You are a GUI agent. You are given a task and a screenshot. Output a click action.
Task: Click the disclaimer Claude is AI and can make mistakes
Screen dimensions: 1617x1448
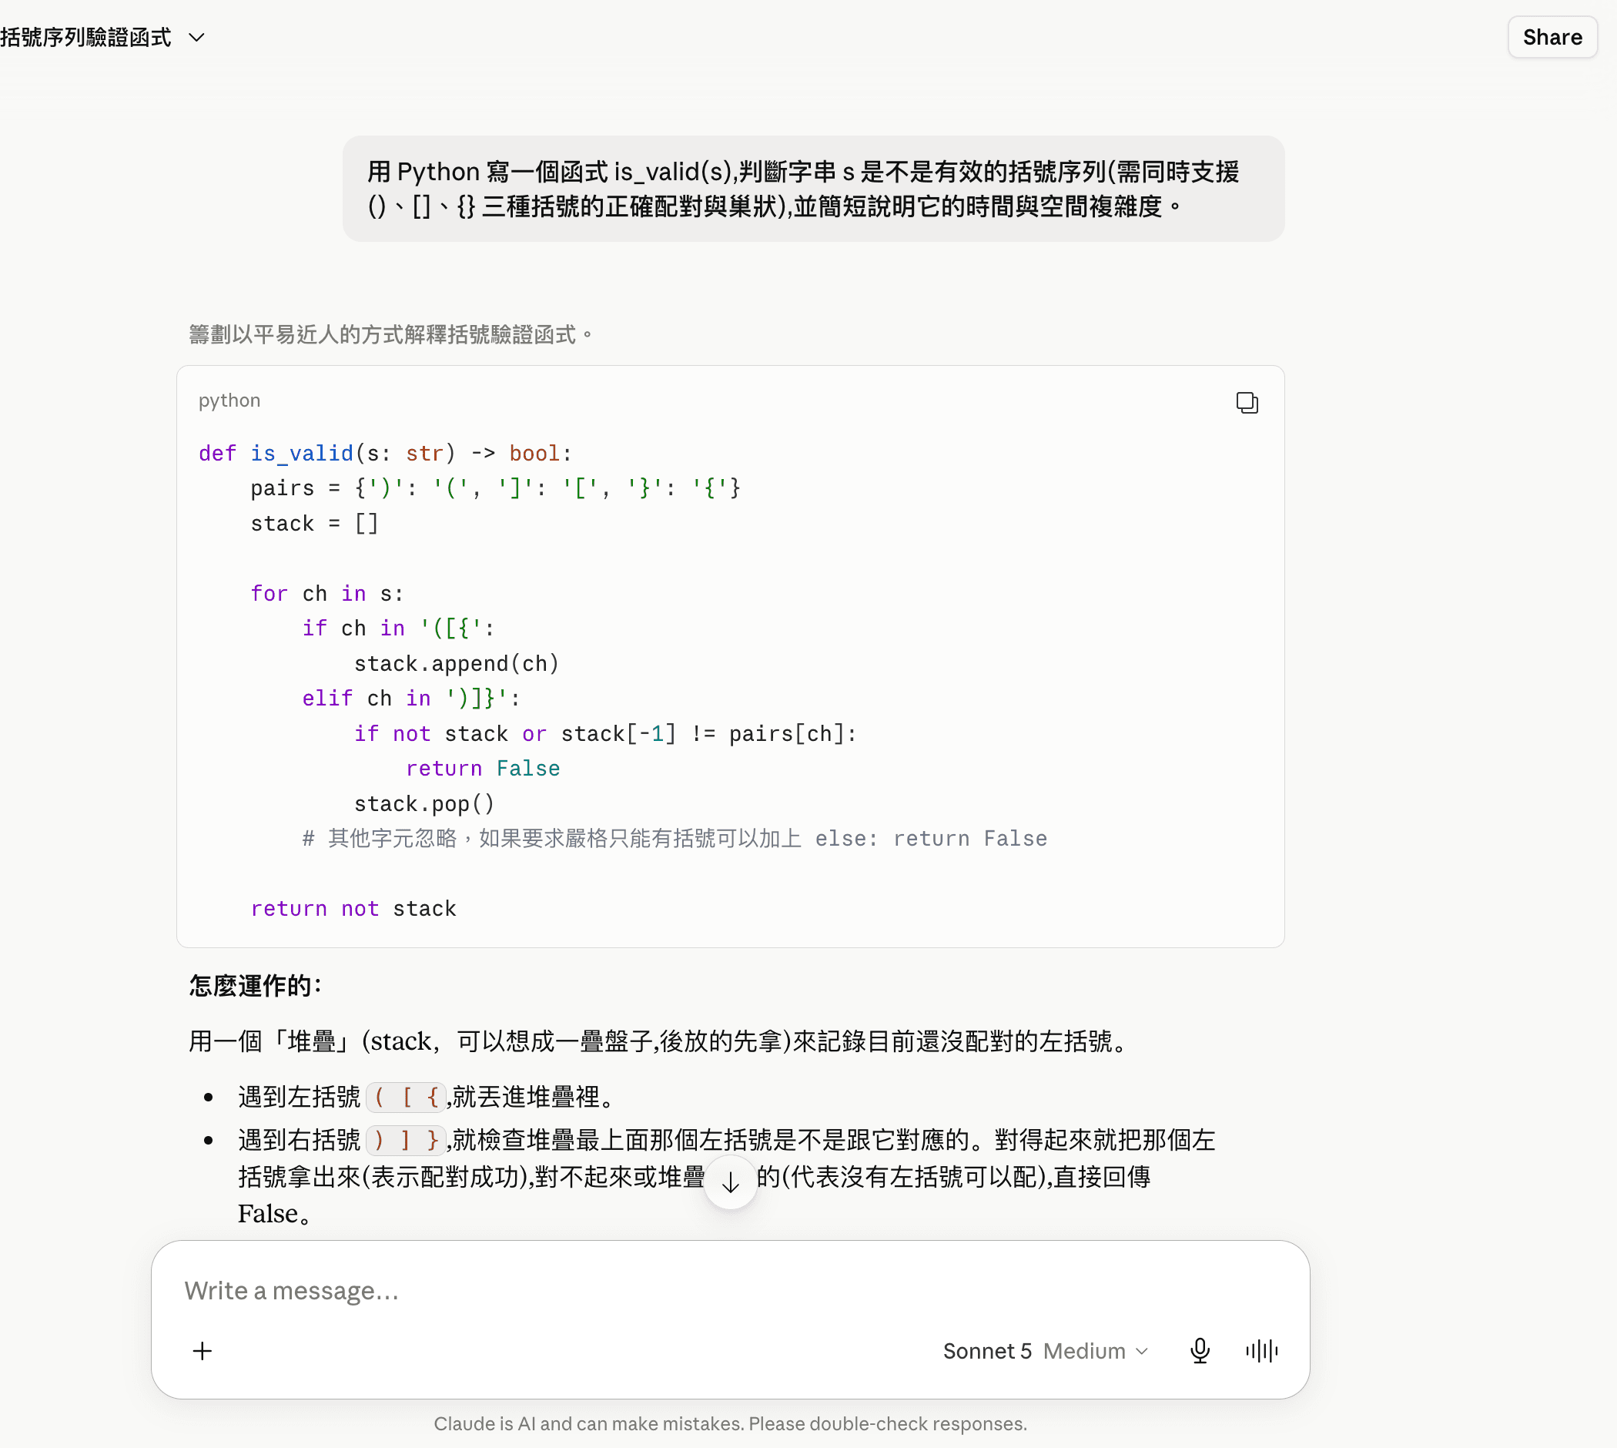[730, 1423]
